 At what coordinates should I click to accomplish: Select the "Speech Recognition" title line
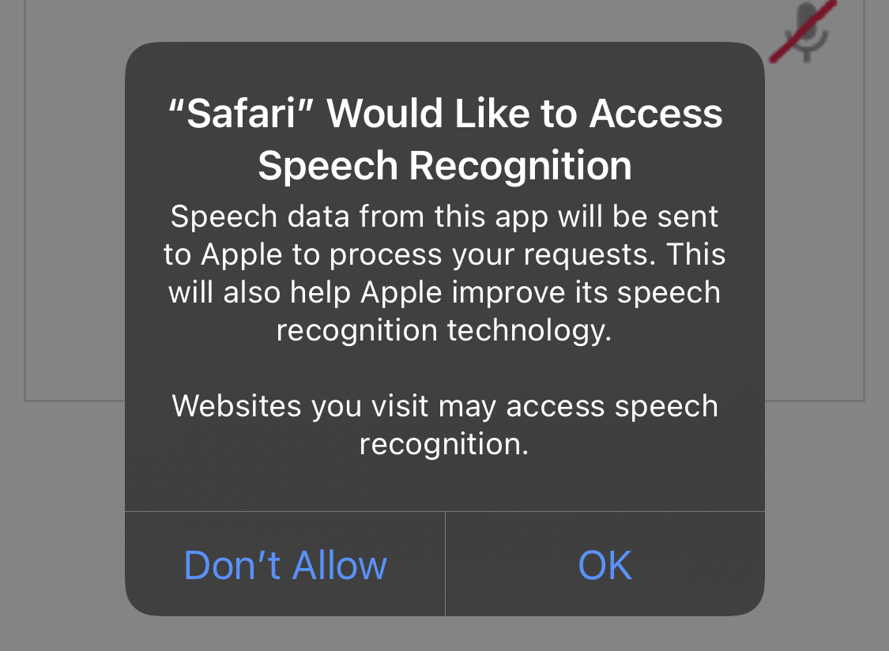[x=444, y=165]
